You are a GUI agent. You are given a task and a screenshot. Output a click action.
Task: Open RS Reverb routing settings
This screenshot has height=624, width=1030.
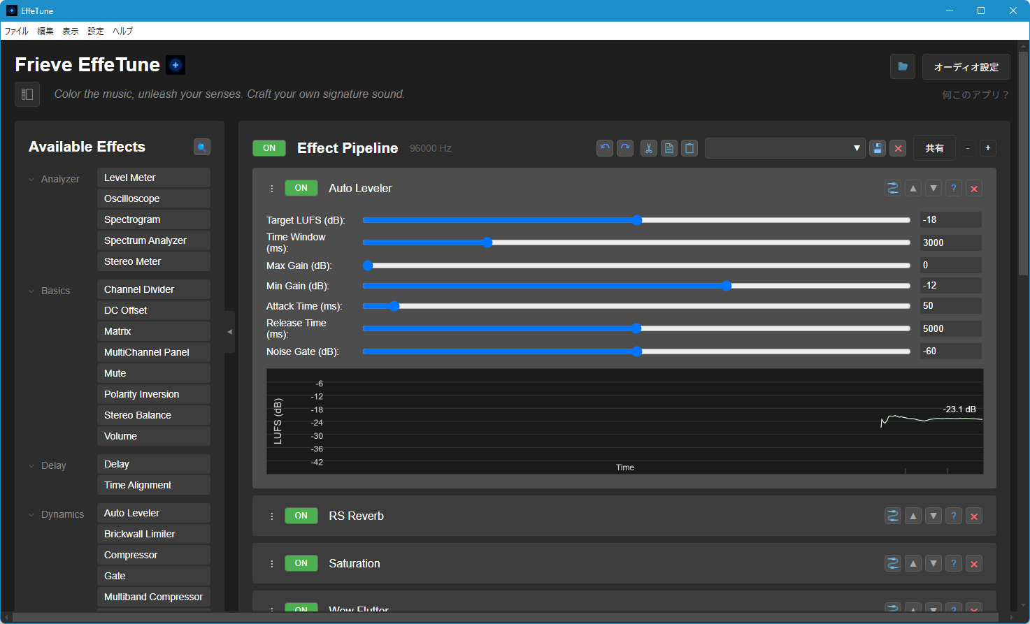point(893,516)
